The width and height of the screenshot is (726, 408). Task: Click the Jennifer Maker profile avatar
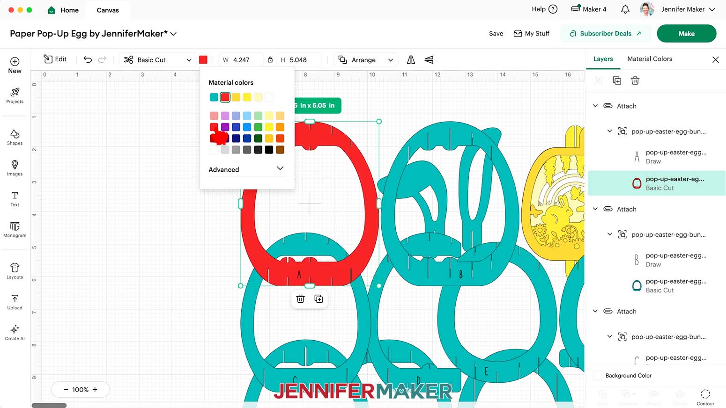click(647, 9)
